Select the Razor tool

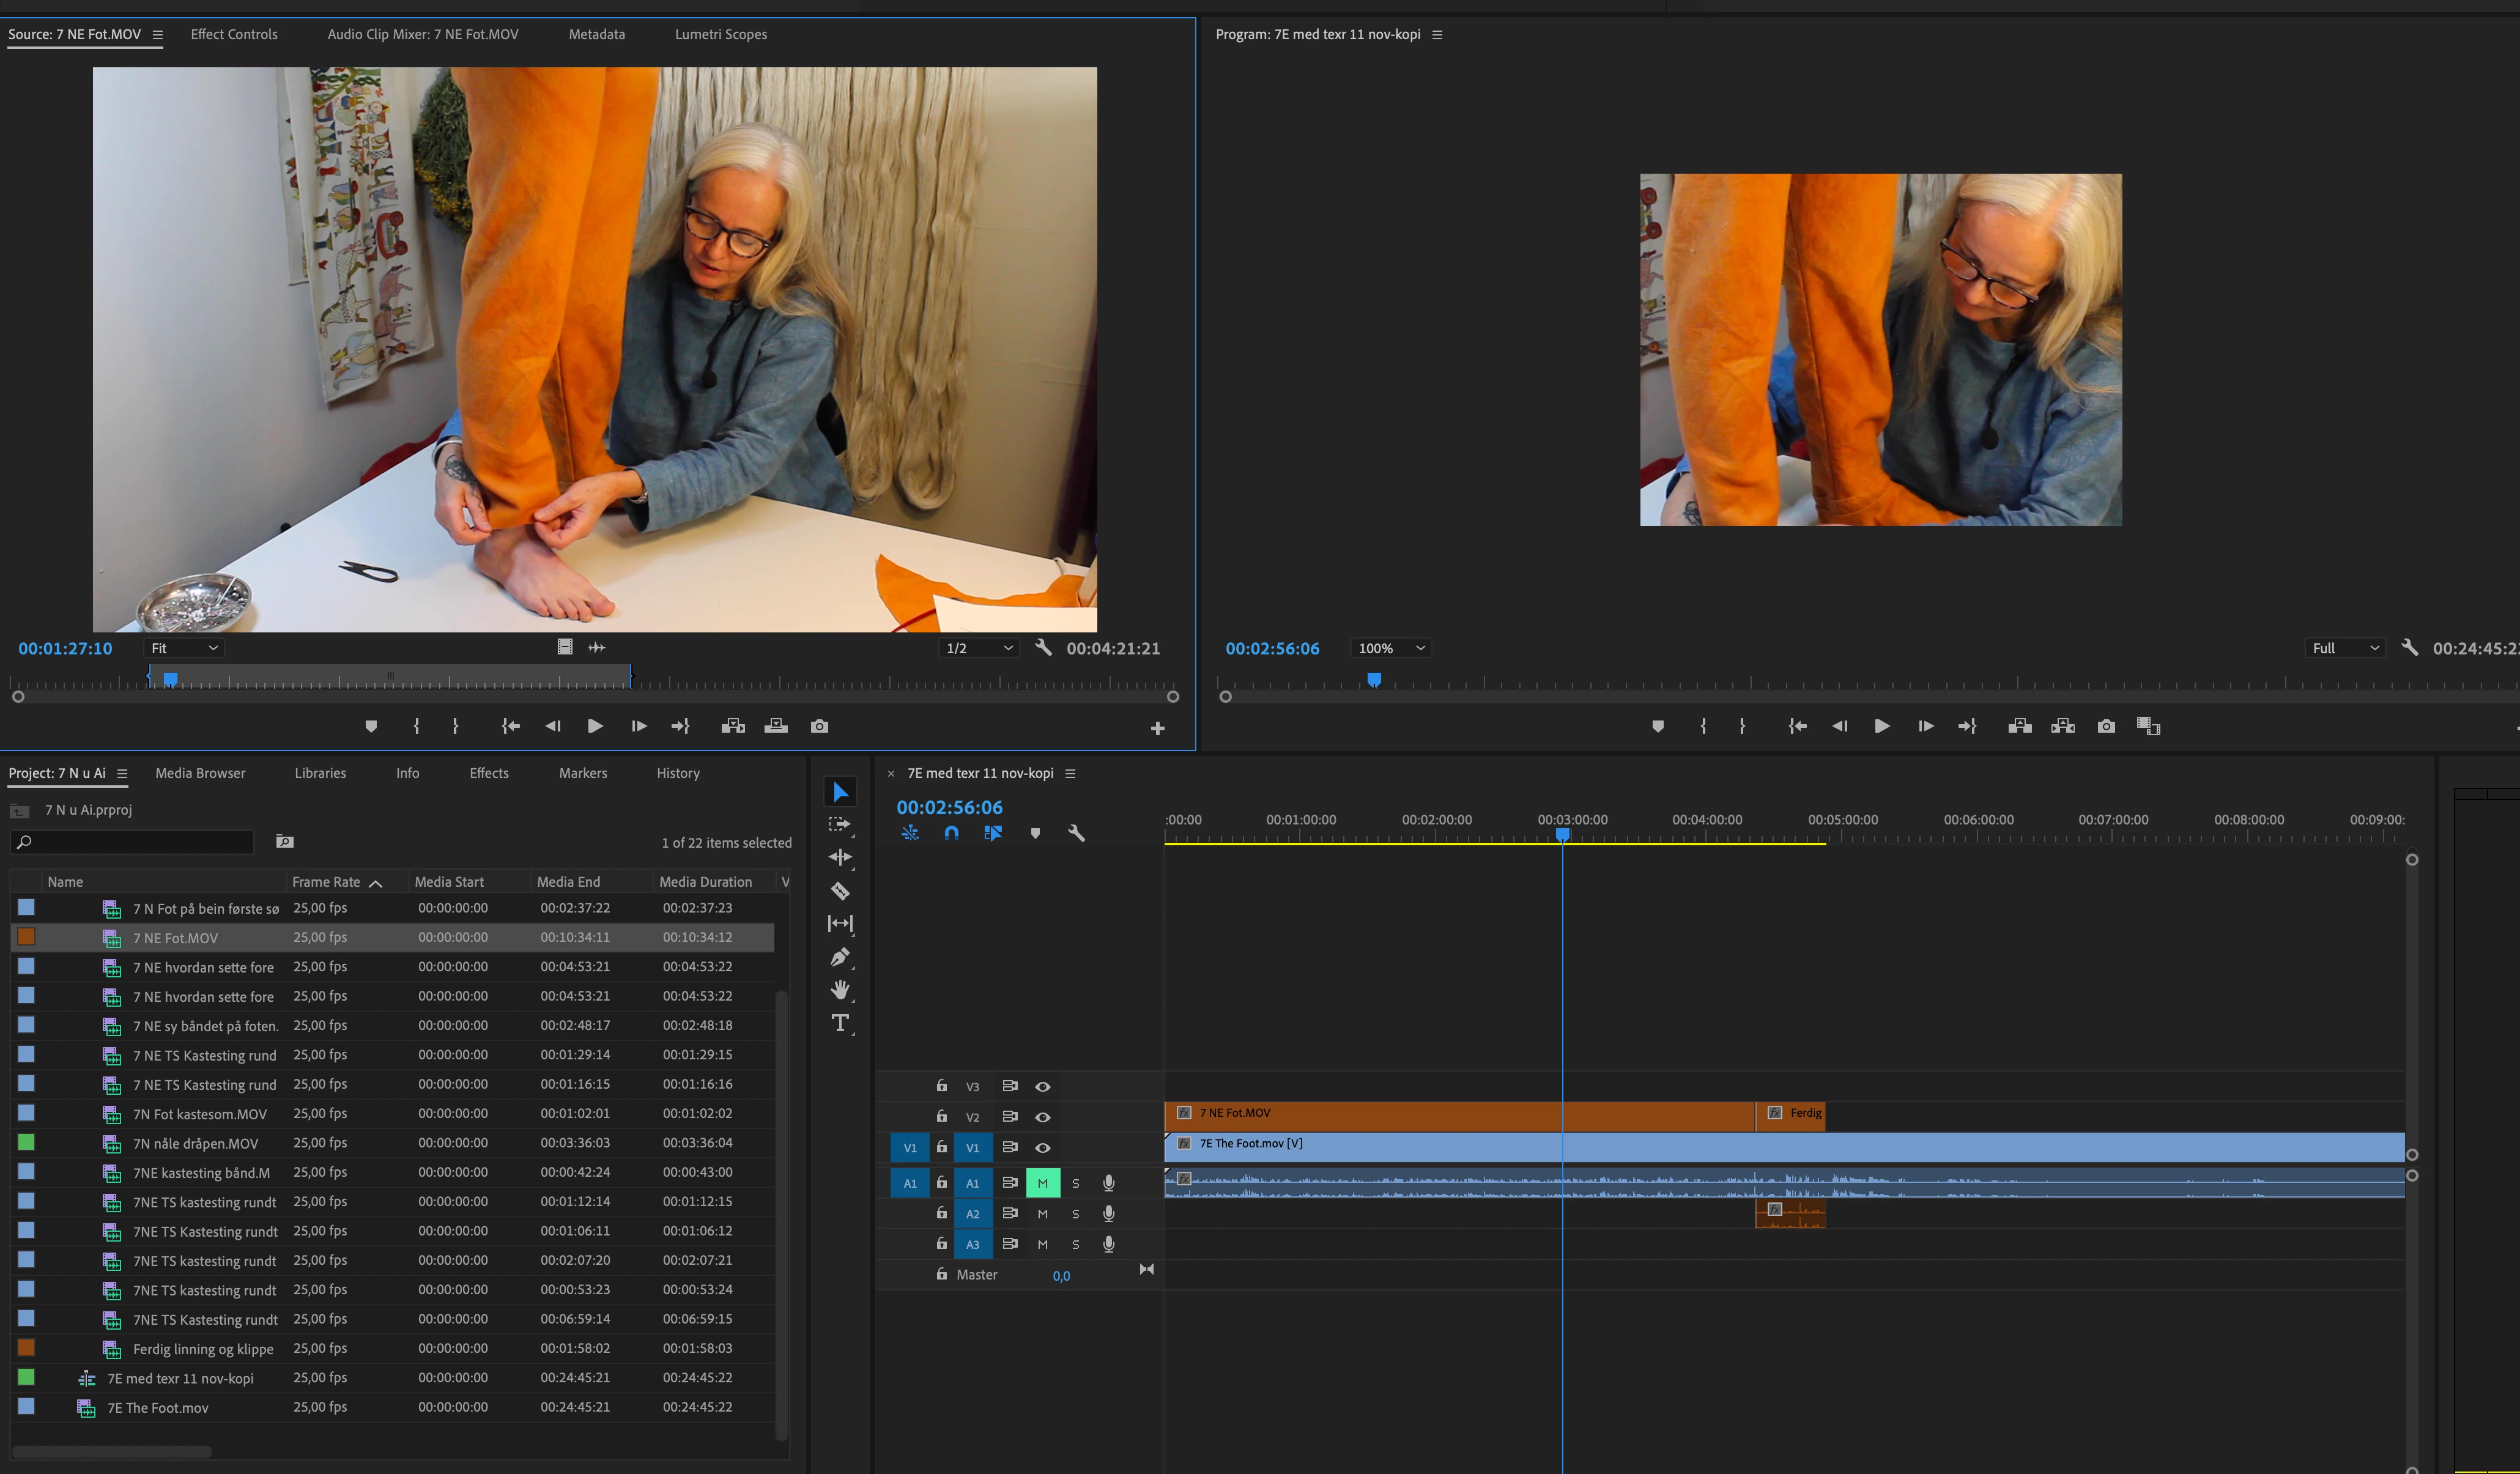(x=840, y=890)
